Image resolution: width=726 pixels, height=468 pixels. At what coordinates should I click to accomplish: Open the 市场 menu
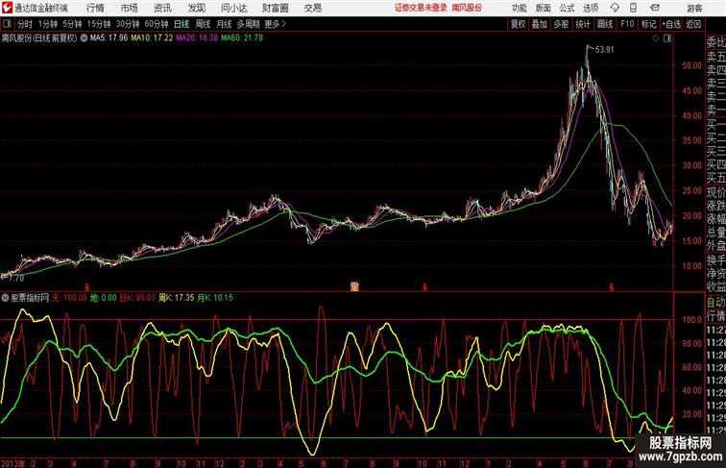tap(130, 8)
